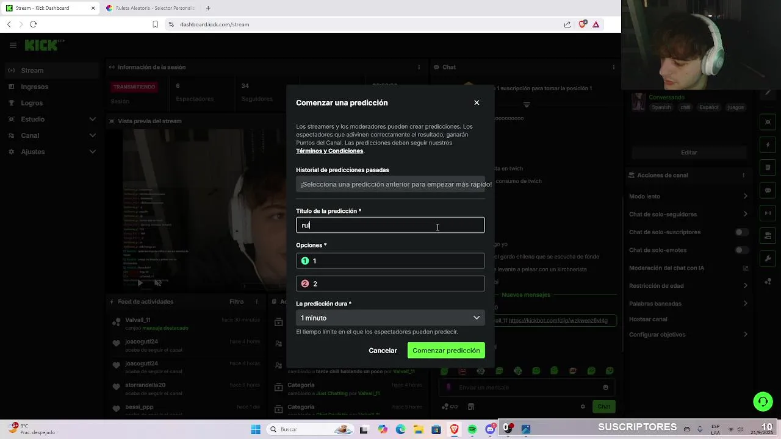Open a new browser tab
This screenshot has width=781, height=439.
[x=208, y=8]
